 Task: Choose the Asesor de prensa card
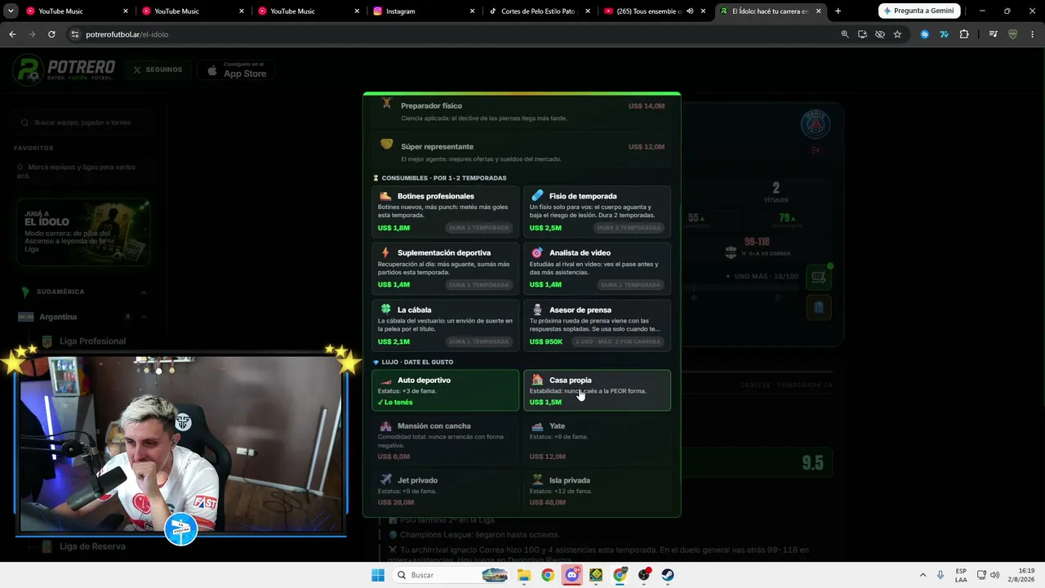point(597,326)
